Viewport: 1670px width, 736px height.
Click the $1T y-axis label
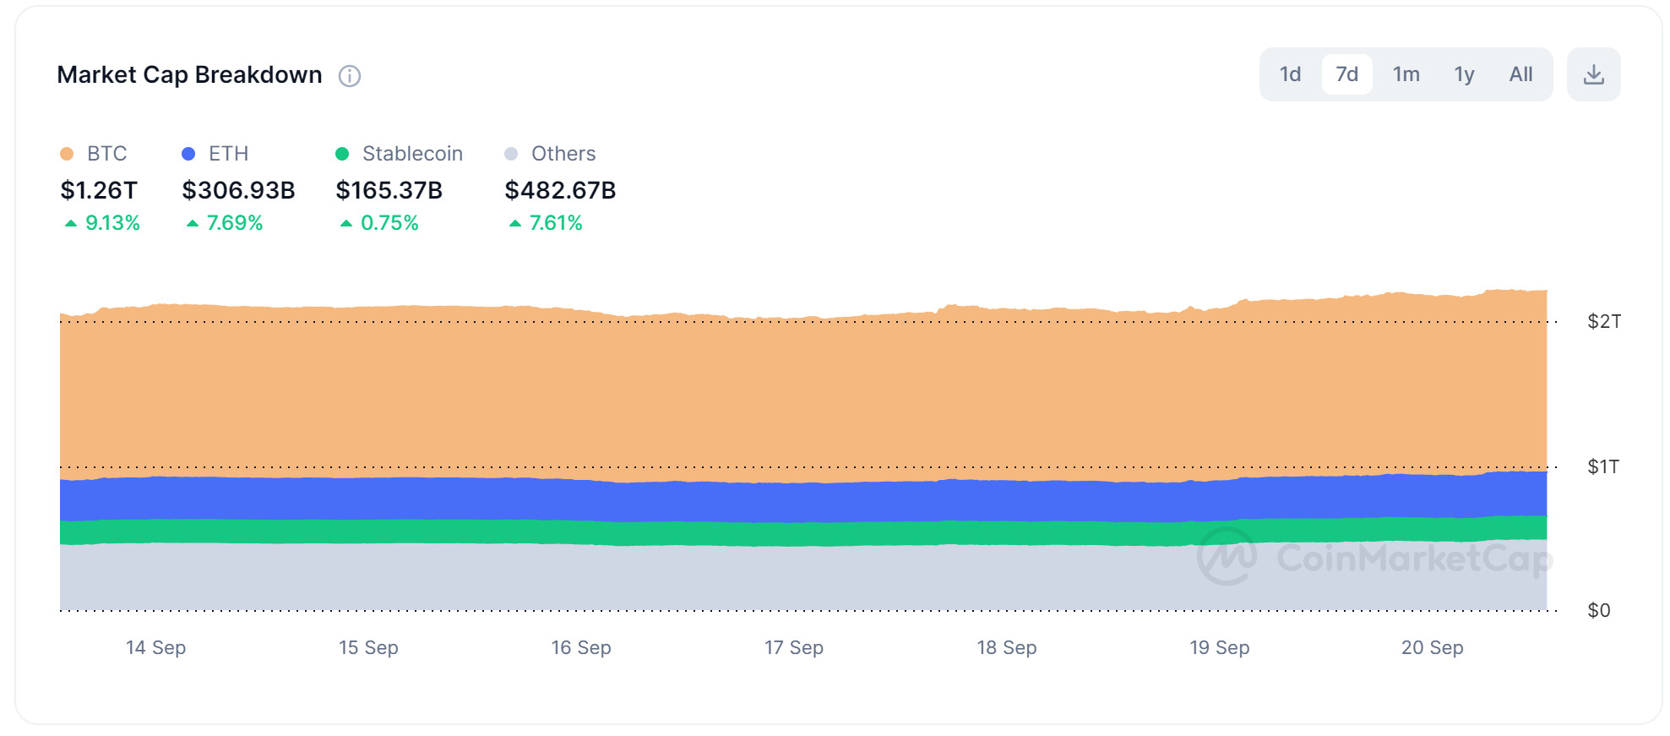pyautogui.click(x=1603, y=466)
